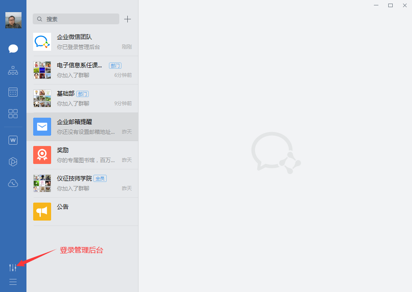The image size is (412, 292).
Task: Open the hamburger menu at sidebar bottom
Action: point(13,282)
